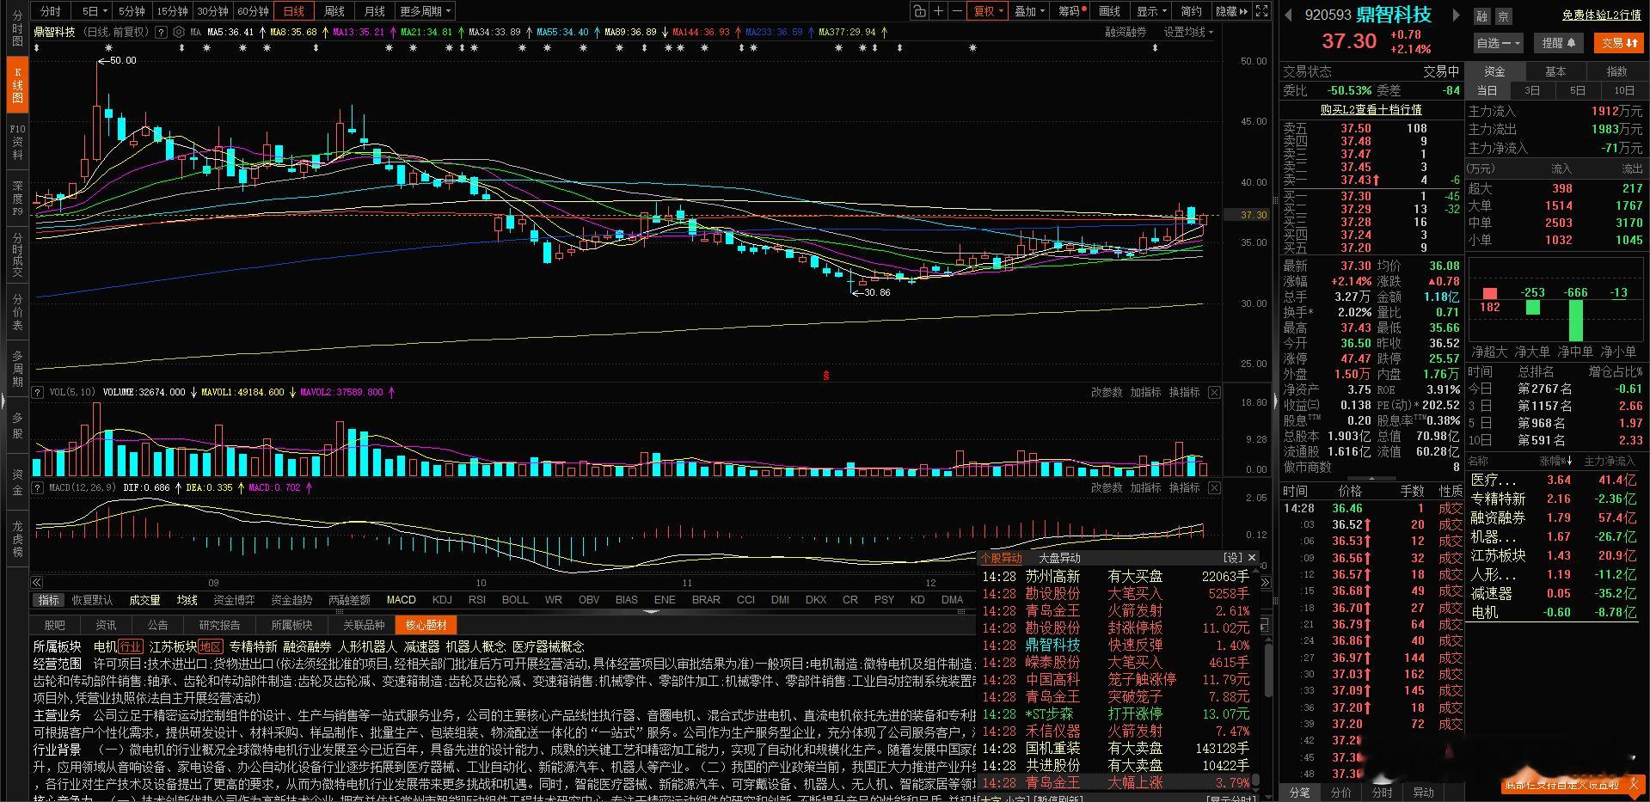The width and height of the screenshot is (1650, 802).
Task: Zoom out chart with the minus icon
Action: tap(958, 11)
